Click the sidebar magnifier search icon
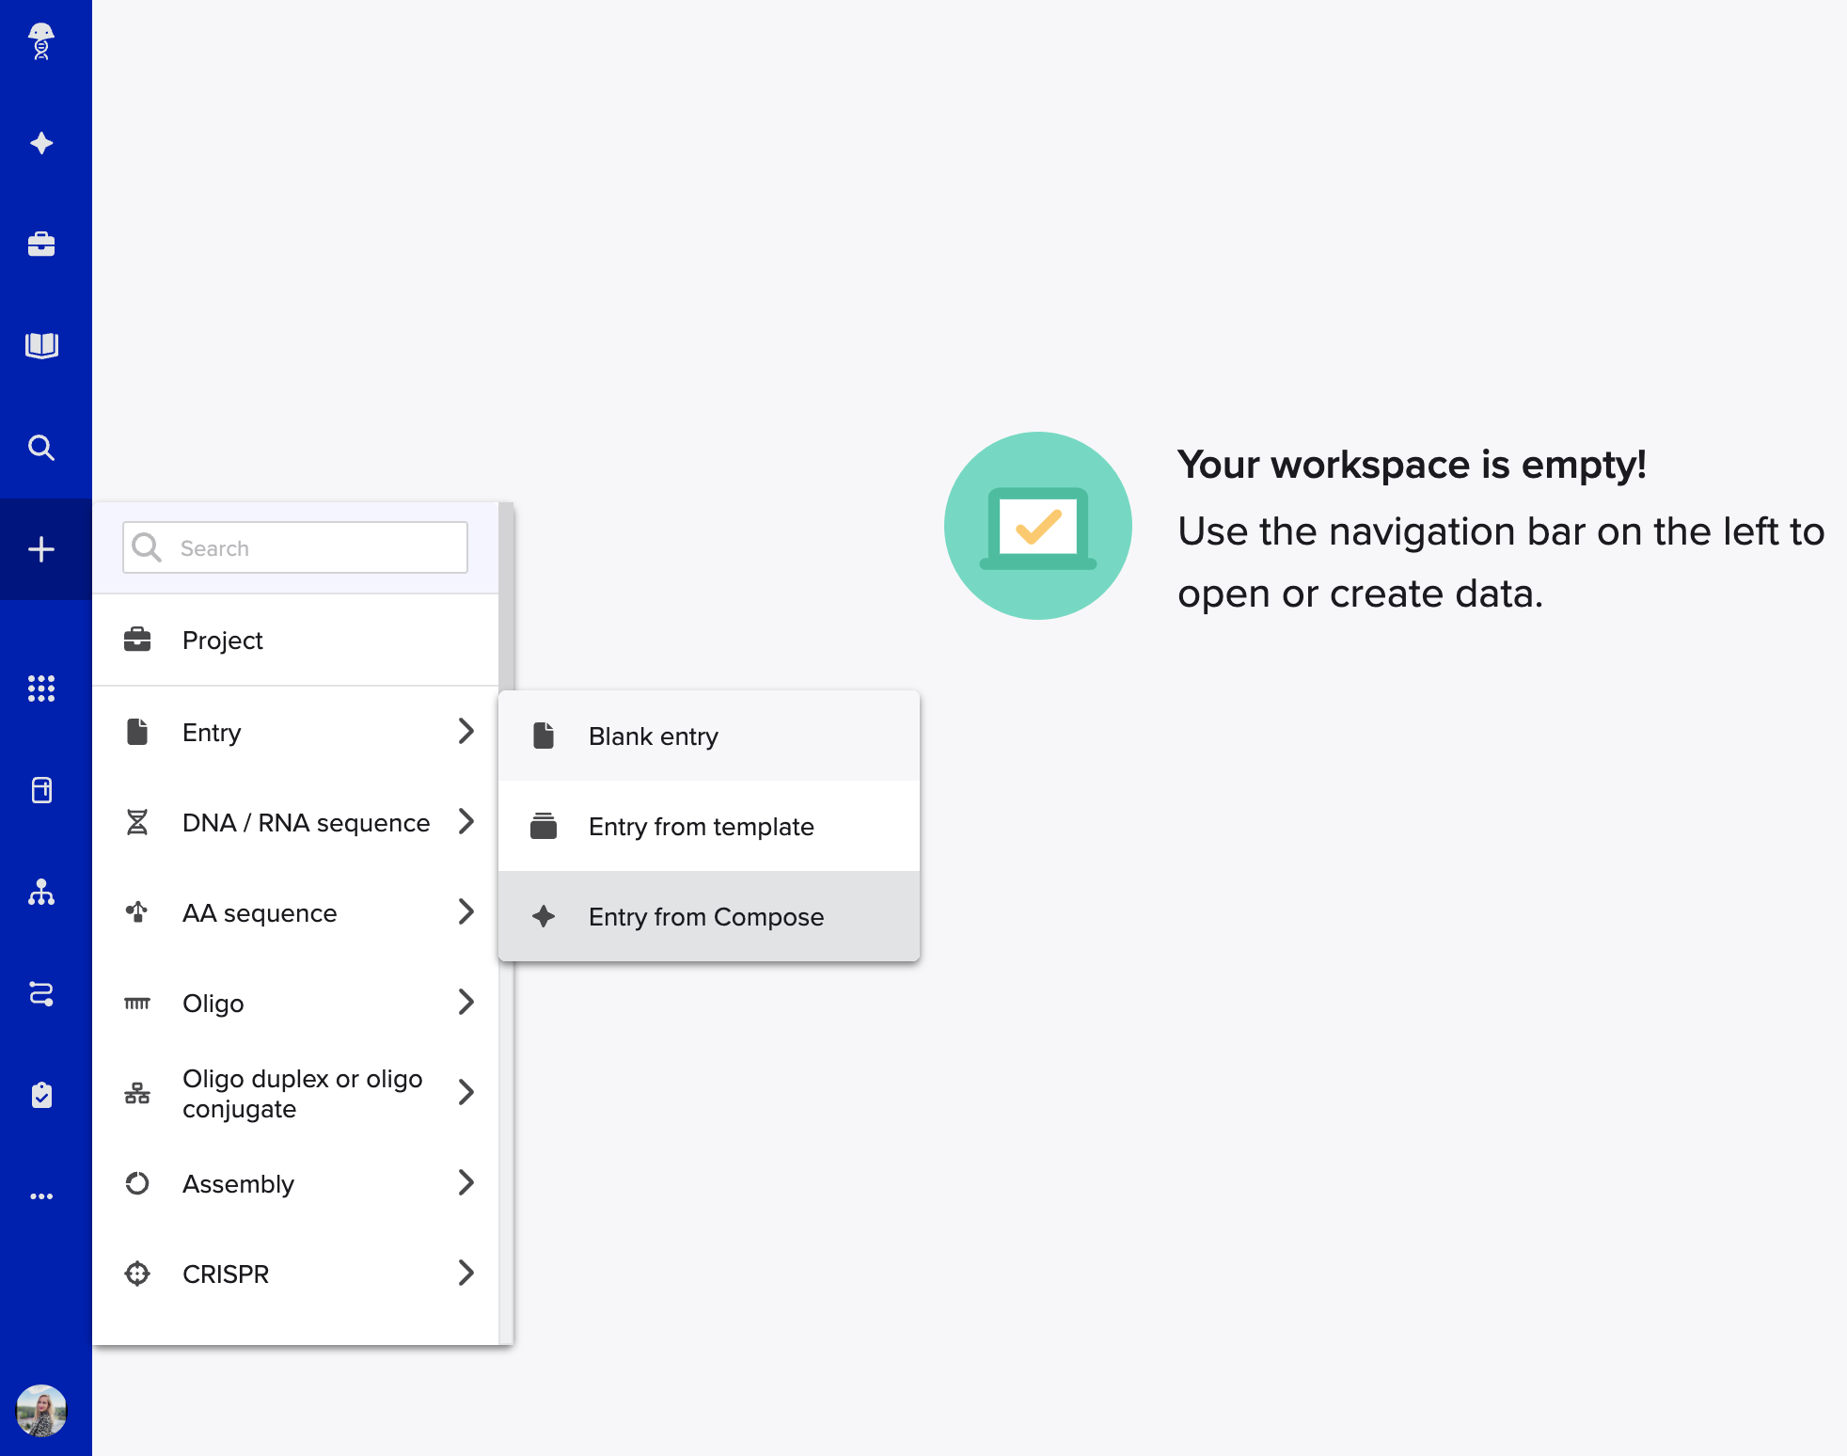Screen dimensions: 1847x1456 pyautogui.click(x=41, y=448)
